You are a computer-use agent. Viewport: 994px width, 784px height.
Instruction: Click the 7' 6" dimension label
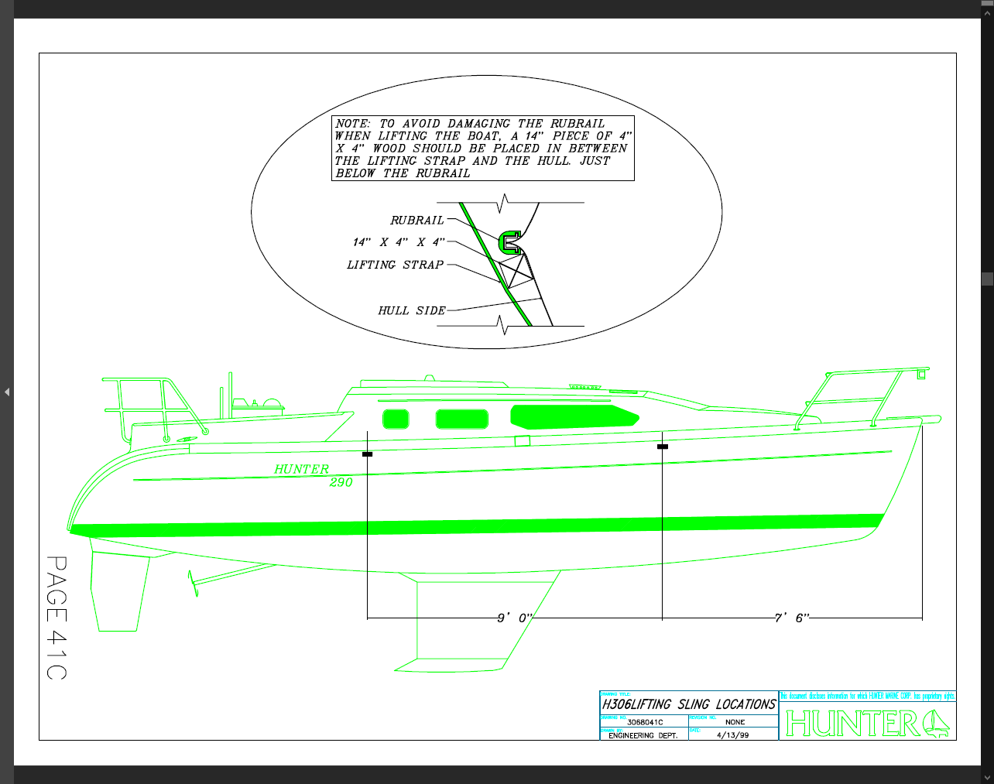pos(792,618)
